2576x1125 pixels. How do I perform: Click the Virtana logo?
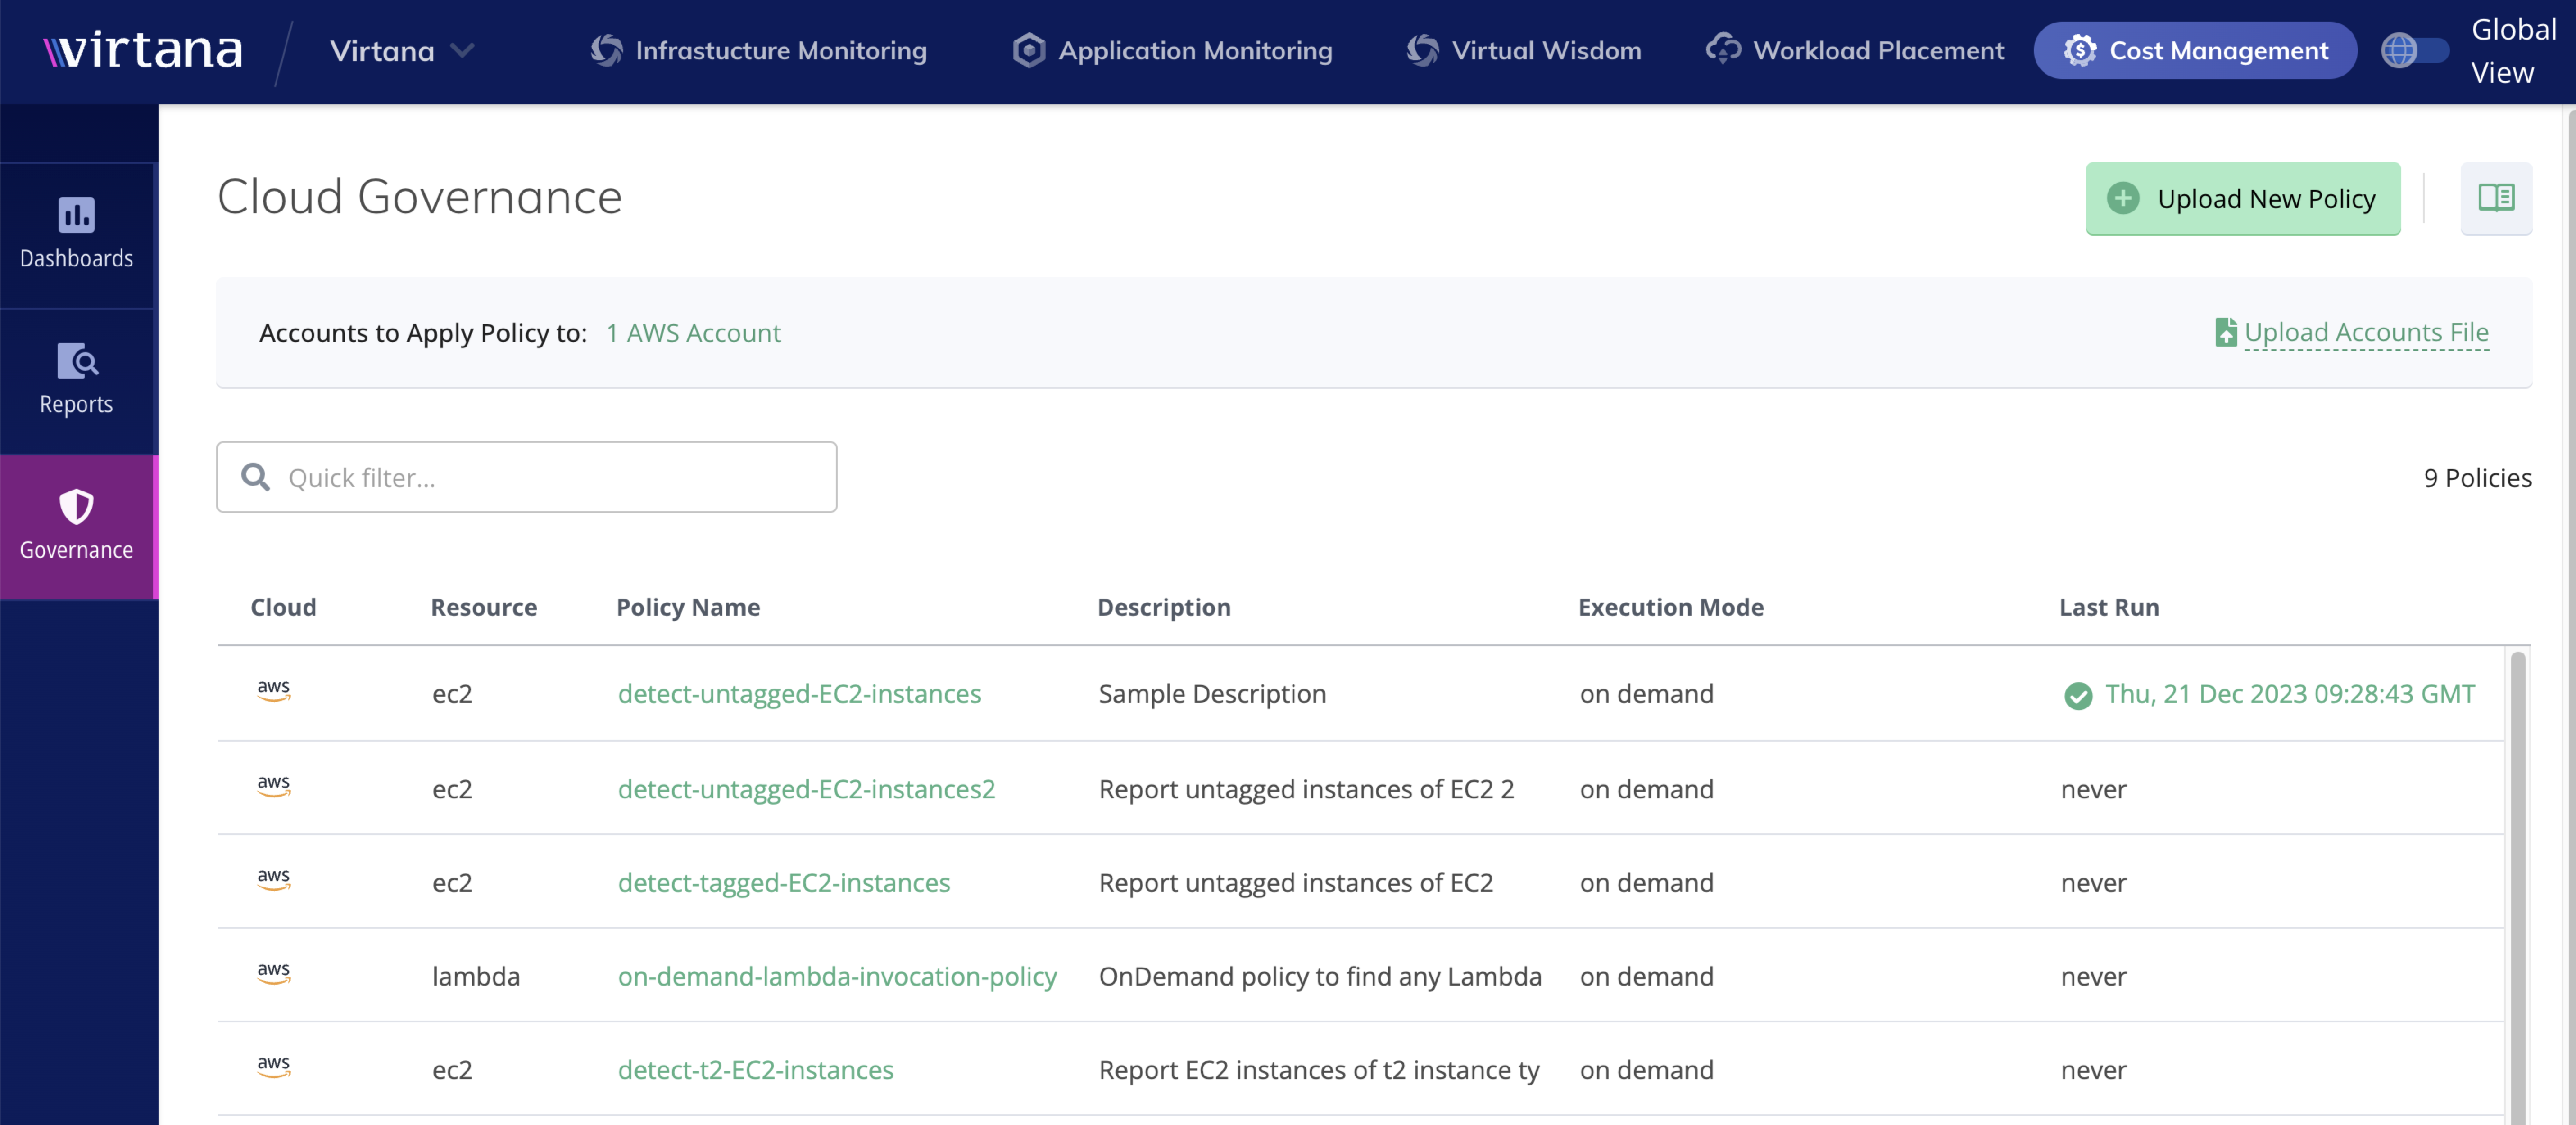(x=143, y=50)
